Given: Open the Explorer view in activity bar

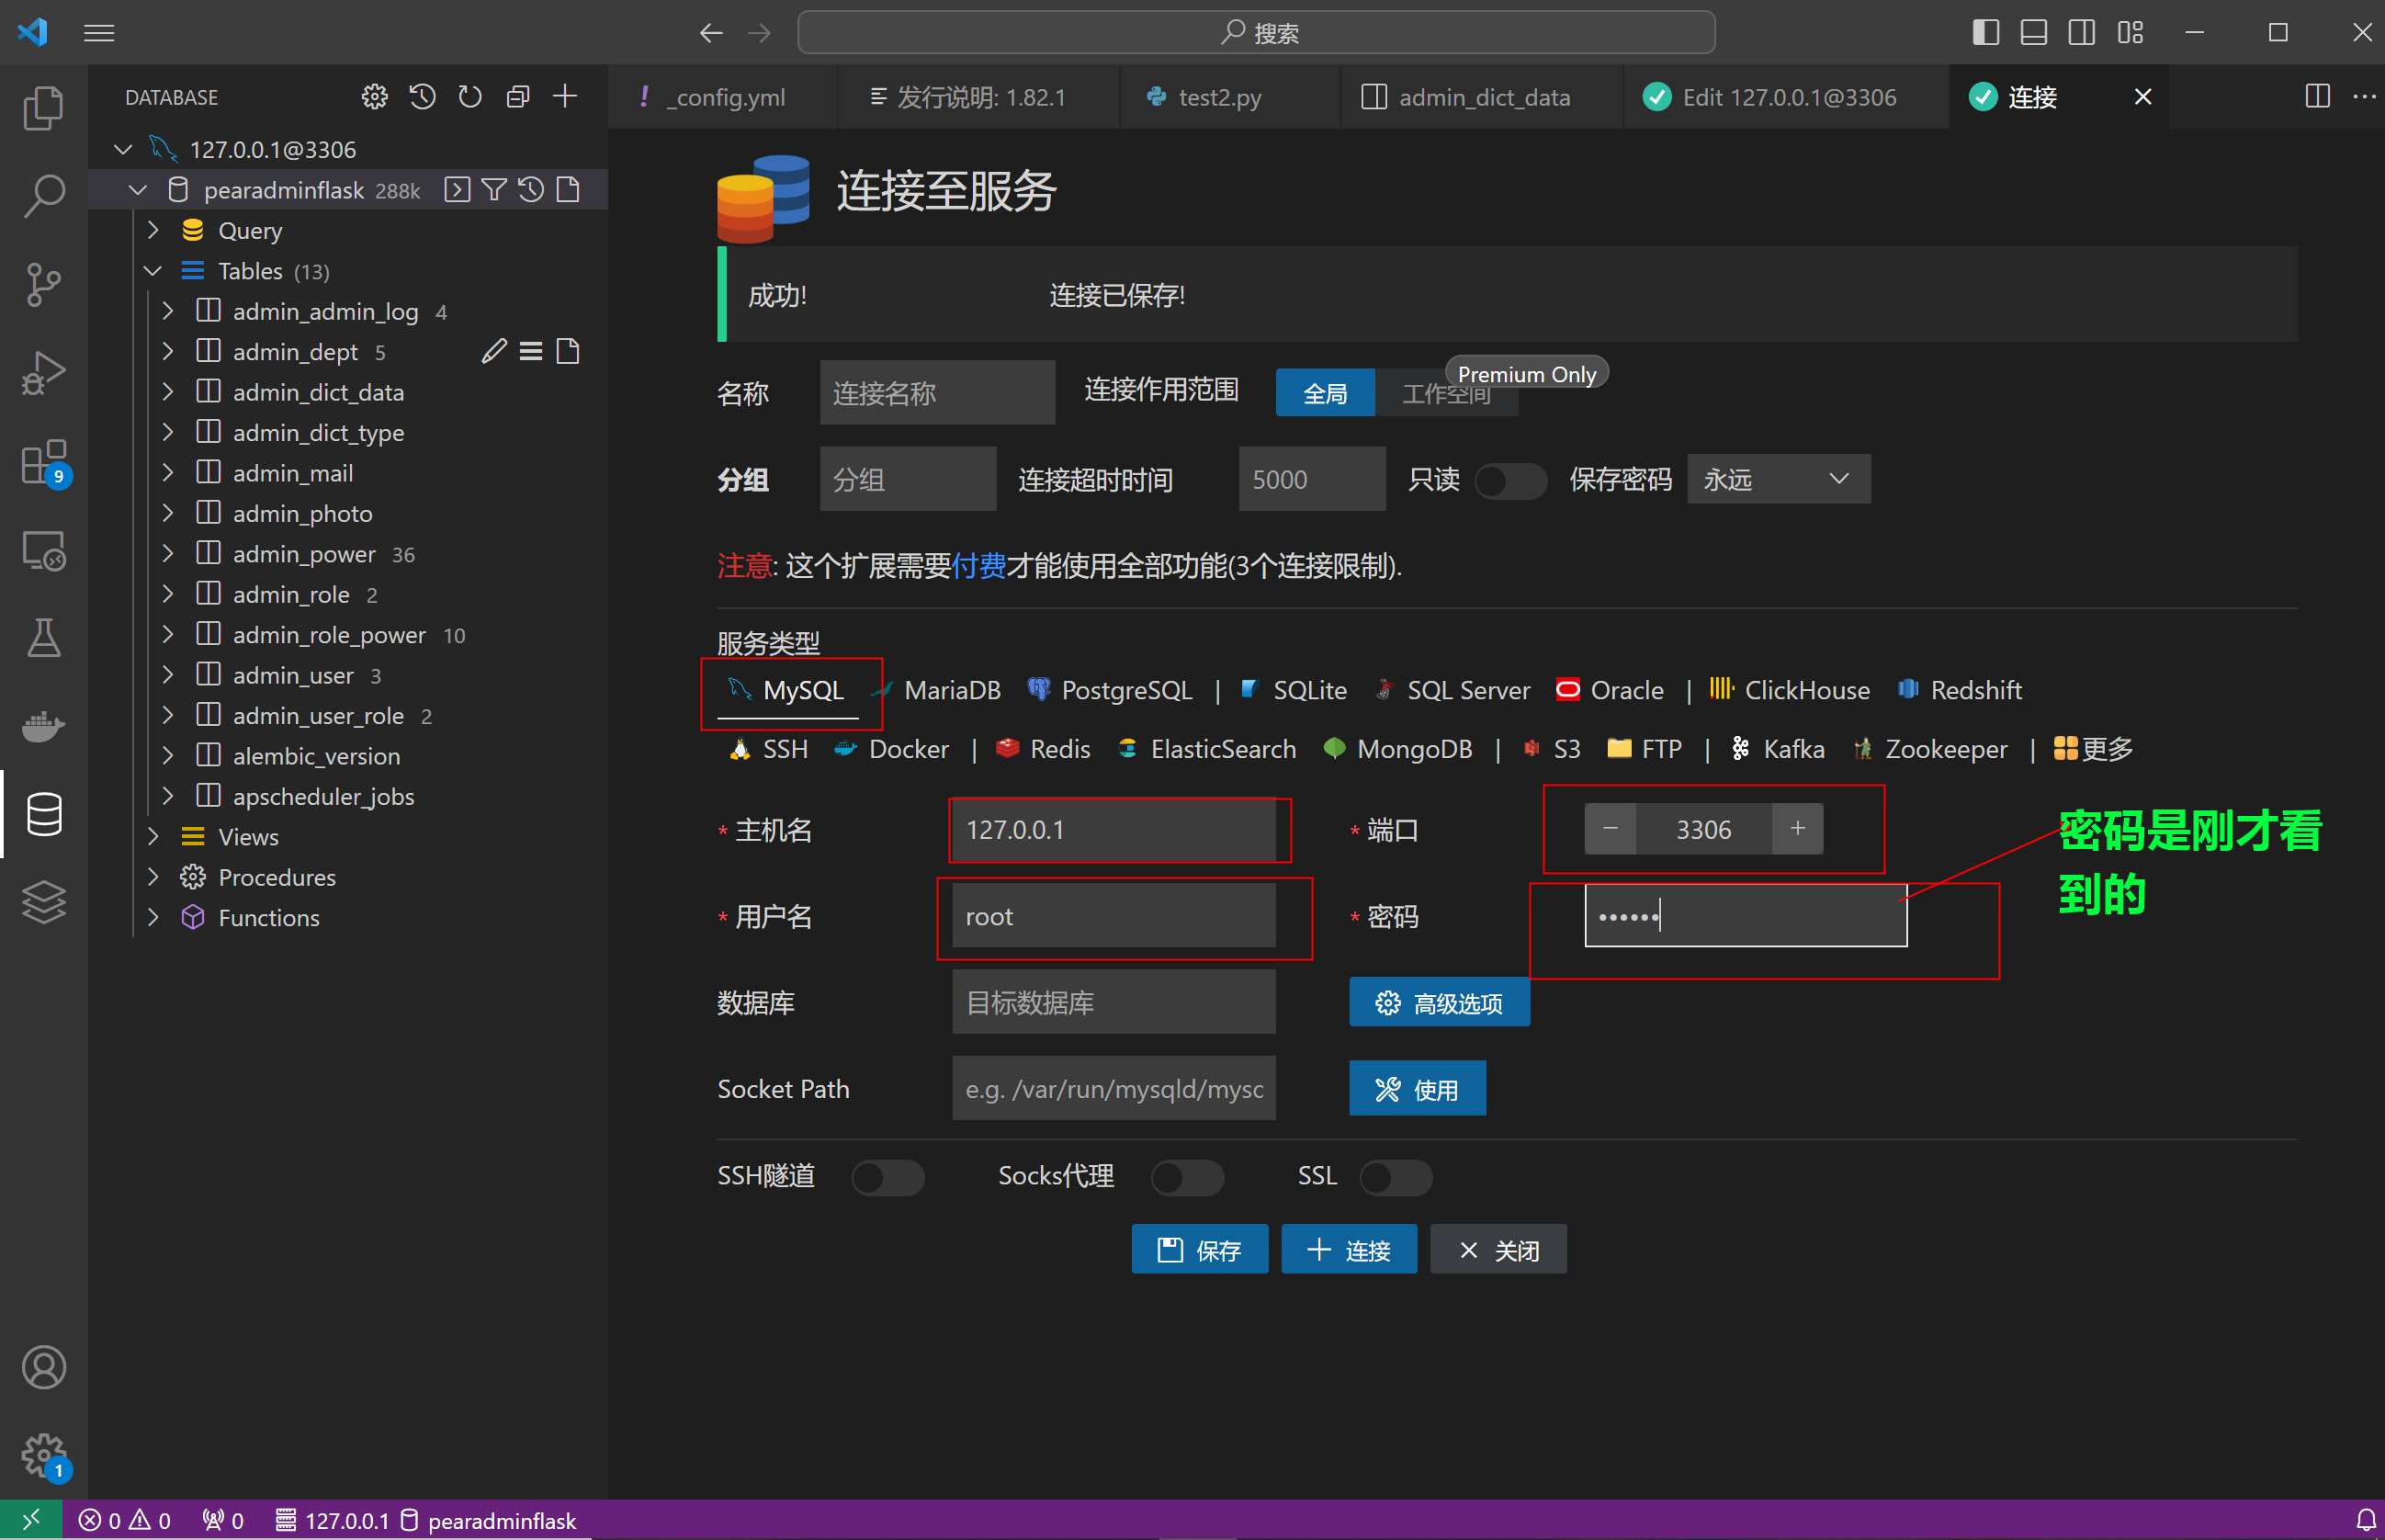Looking at the screenshot, I should point(44,108).
